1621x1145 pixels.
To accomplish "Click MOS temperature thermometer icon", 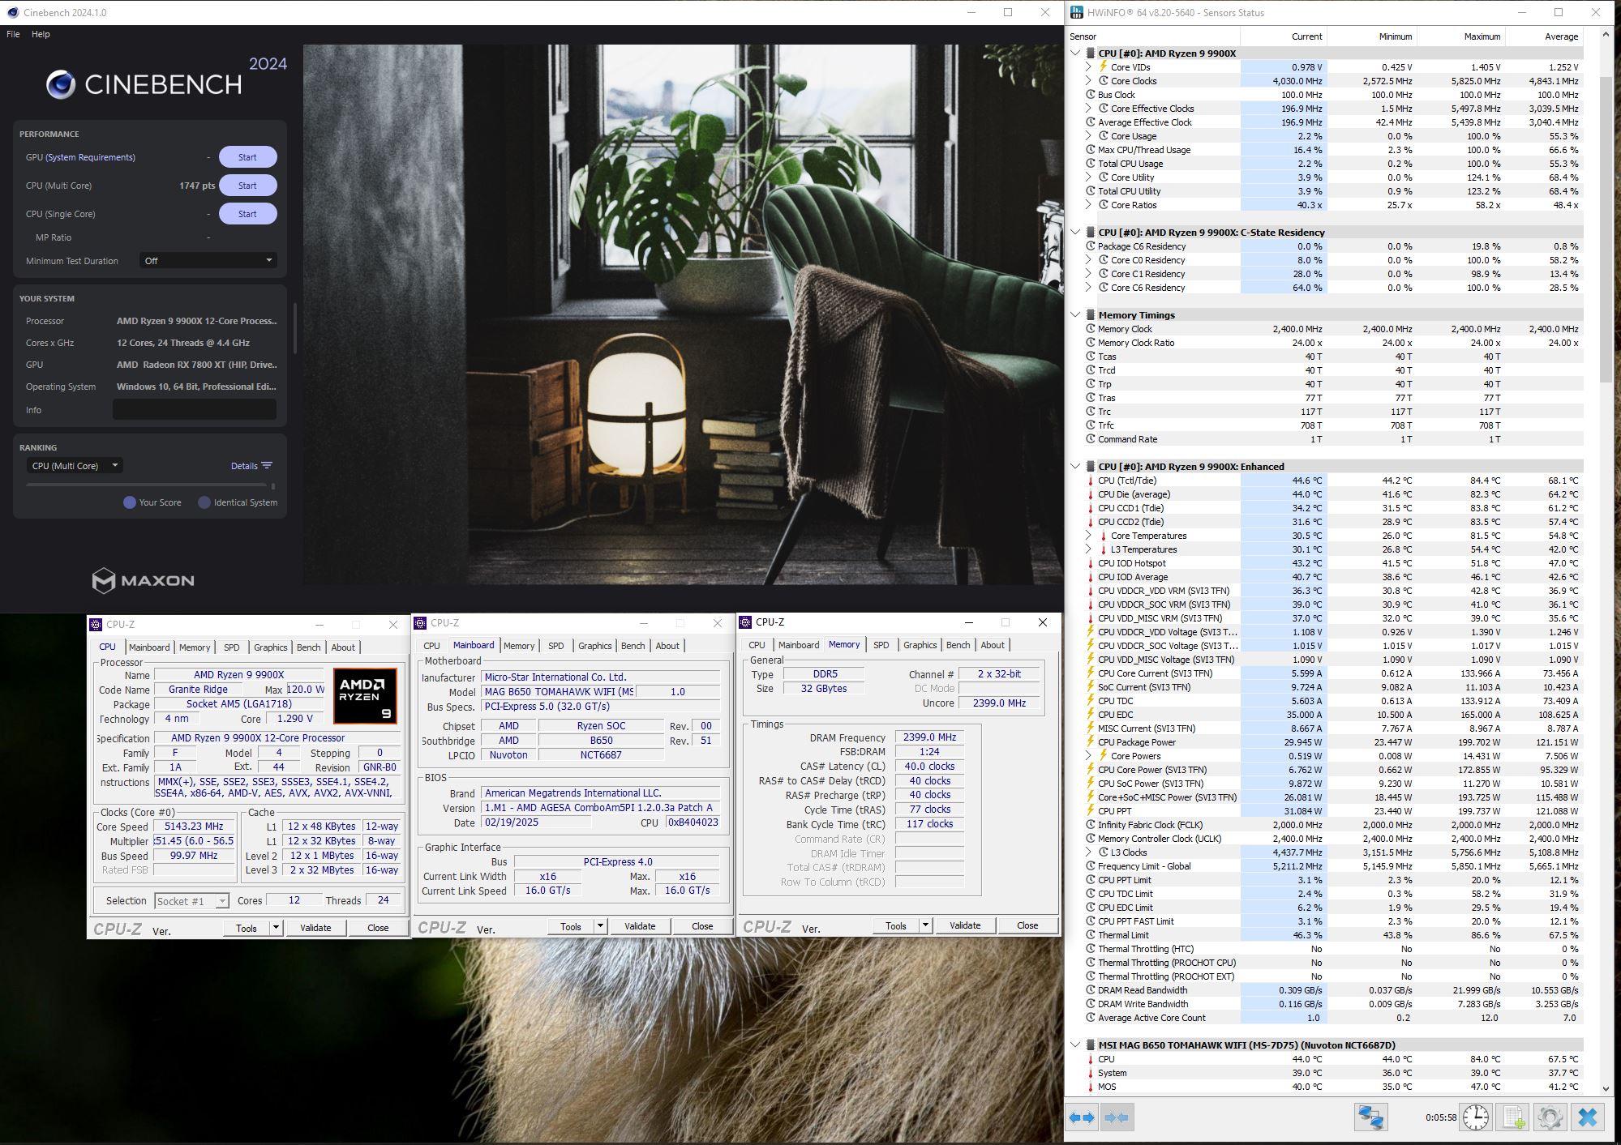I will (1091, 1087).
